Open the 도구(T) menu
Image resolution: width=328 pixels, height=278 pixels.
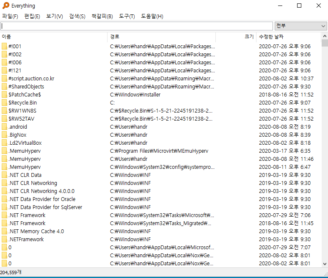point(127,17)
